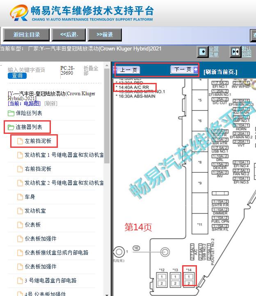The width and height of the screenshot is (256, 296).
Task: Click the page icon beside 发动机室 1 号继电器盒
Action: point(20,155)
